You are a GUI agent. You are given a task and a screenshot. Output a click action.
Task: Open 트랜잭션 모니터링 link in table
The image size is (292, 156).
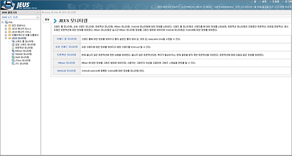(67, 55)
